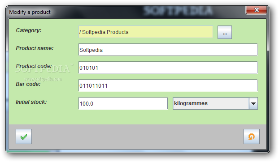Click the Initial stock field showing 100.0
The height and width of the screenshot is (162, 279).
click(123, 103)
